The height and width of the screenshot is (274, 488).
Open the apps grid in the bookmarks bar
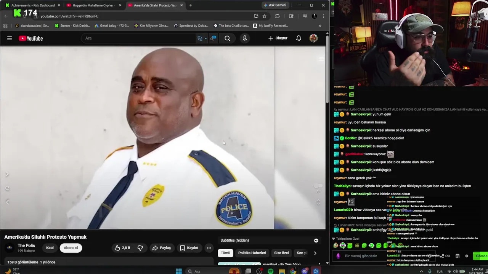(5, 26)
